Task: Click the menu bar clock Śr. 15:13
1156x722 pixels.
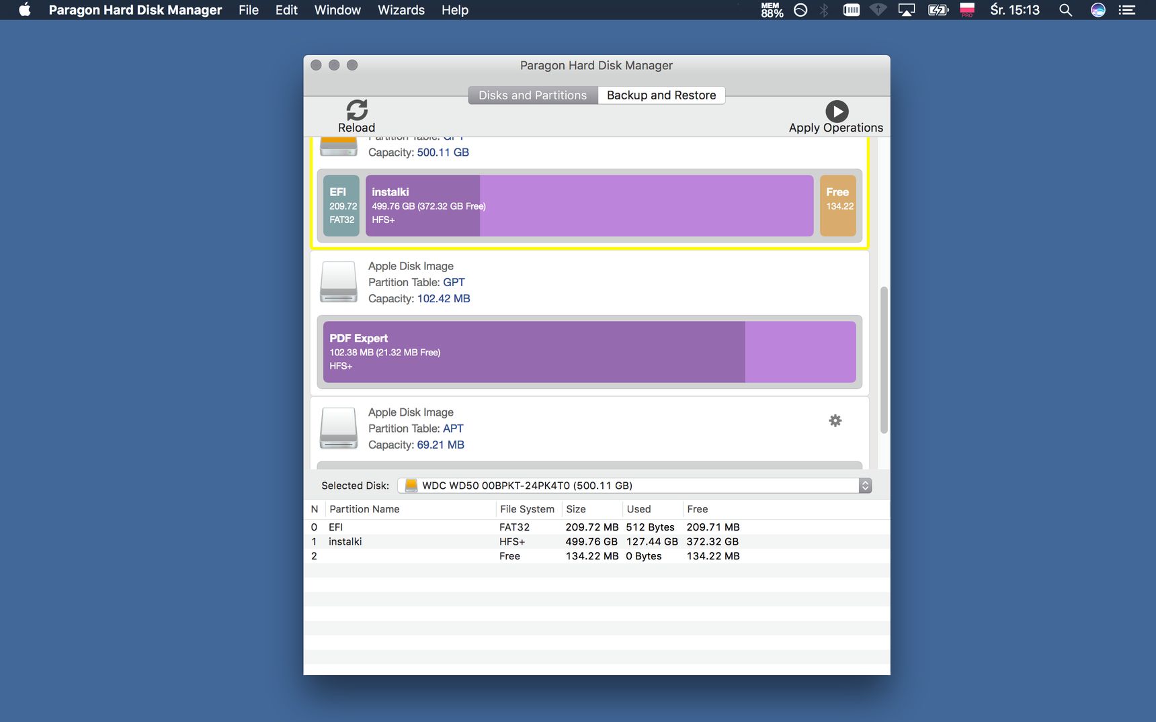Action: pyautogui.click(x=1015, y=9)
